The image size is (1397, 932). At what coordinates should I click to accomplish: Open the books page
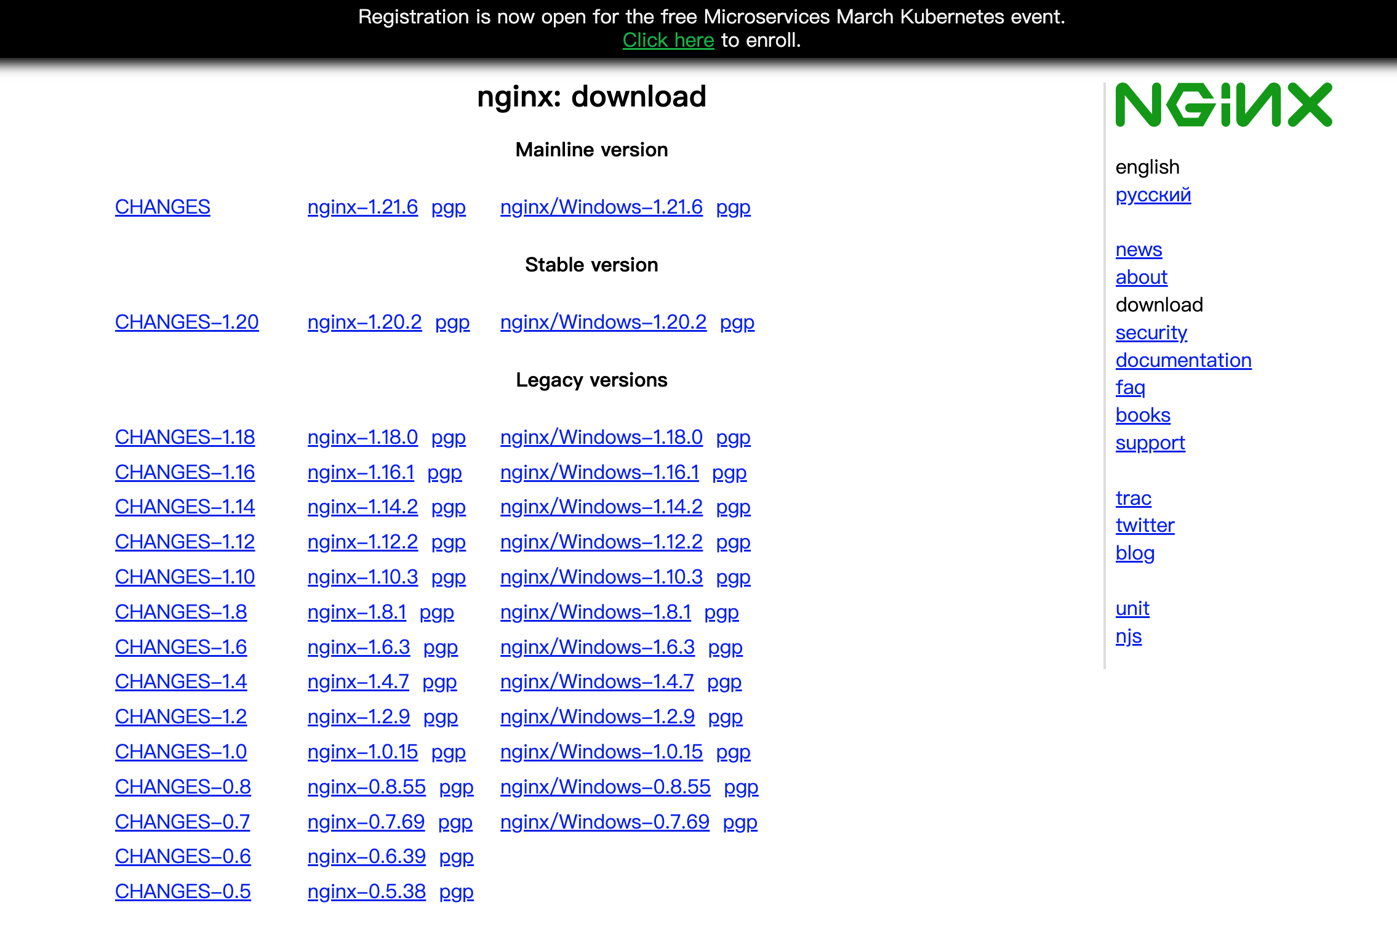click(x=1143, y=415)
